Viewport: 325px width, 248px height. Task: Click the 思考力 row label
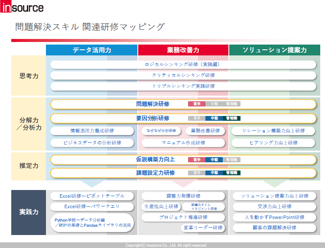coord(29,76)
